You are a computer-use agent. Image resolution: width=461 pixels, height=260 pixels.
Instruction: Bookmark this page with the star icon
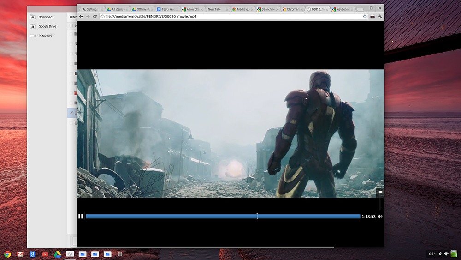(365, 17)
